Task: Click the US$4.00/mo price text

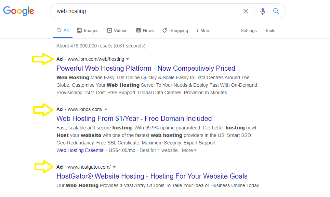Action: click(122, 150)
